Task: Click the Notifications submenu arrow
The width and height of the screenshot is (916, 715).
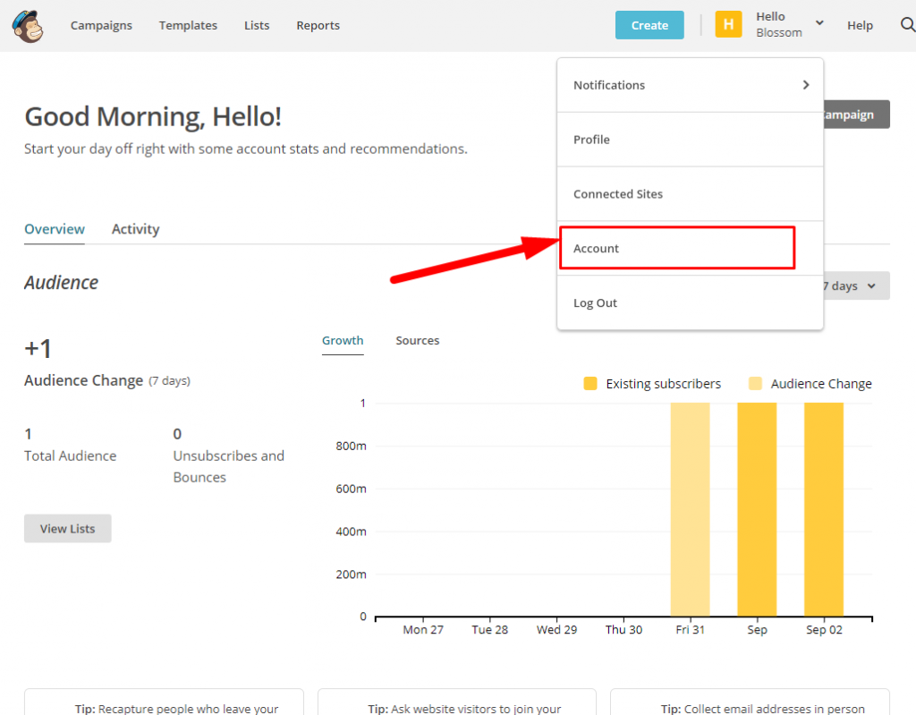Action: point(805,85)
